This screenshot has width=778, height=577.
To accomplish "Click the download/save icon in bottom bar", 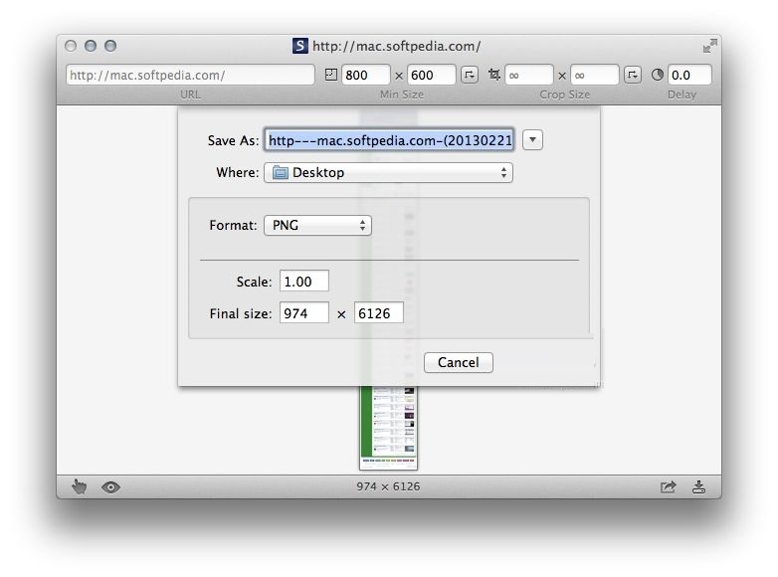I will tap(698, 486).
